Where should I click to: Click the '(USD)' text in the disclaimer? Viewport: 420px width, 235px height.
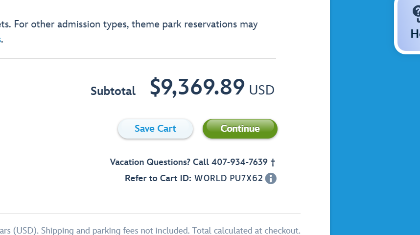click(x=26, y=231)
